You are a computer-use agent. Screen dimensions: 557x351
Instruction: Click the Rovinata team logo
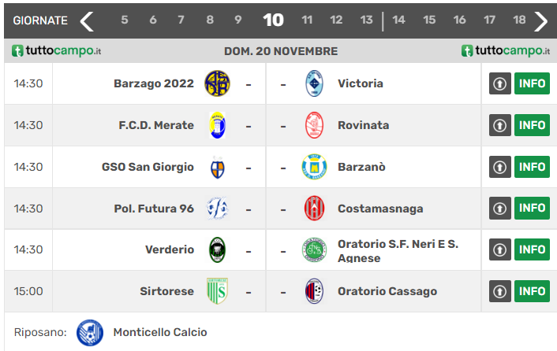coord(314,125)
